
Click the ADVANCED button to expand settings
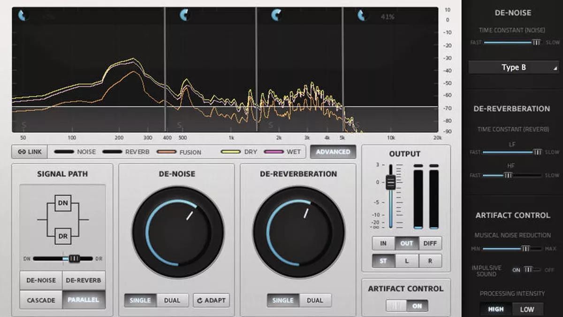333,152
